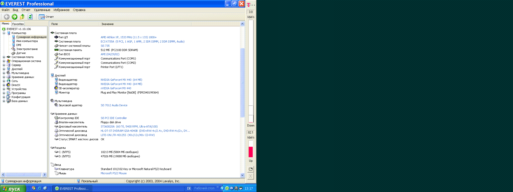Open the LITE-ON LTR-40125S link
Viewport: 513px width, 192px height.
click(127, 135)
